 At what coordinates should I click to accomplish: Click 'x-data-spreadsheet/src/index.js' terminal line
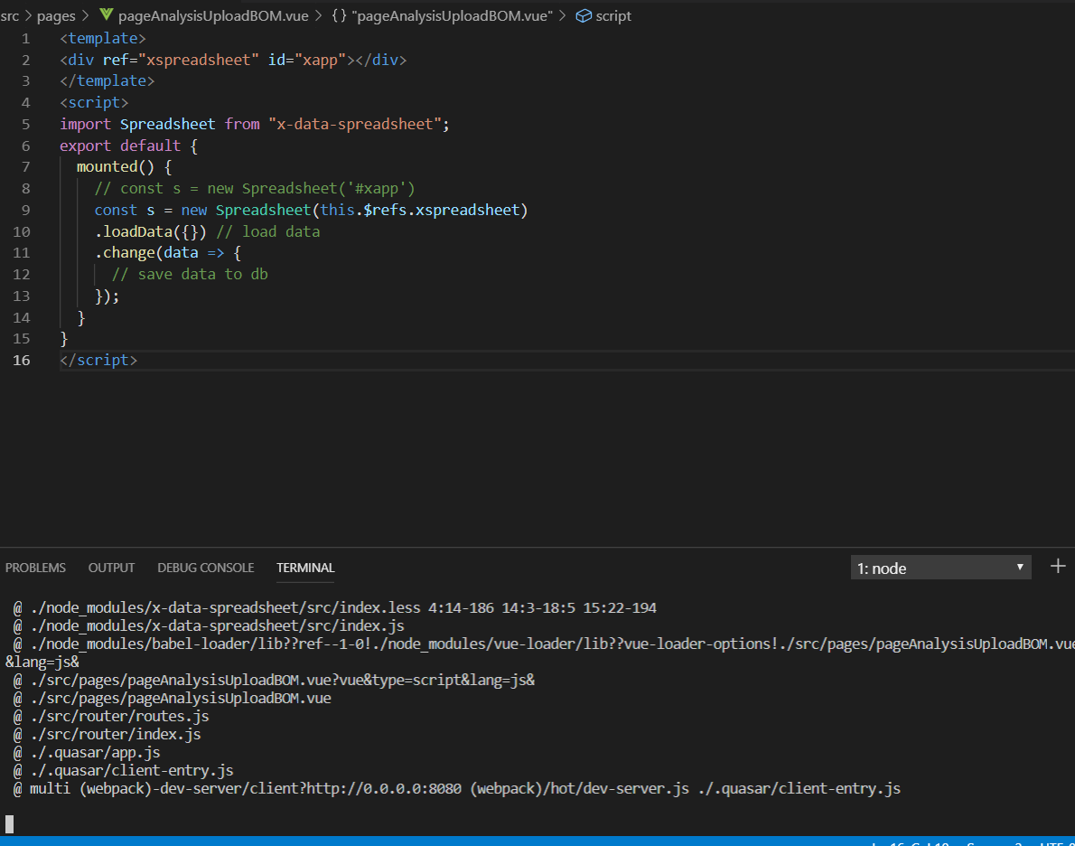[x=209, y=625]
